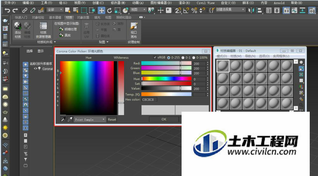Click the Unlink selection tool
Image resolution: width=318 pixels, height=176 pixels.
33,10
